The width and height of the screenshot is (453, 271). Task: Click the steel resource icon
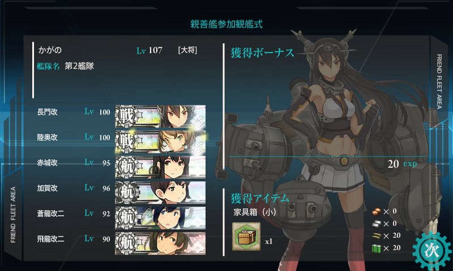point(376,224)
